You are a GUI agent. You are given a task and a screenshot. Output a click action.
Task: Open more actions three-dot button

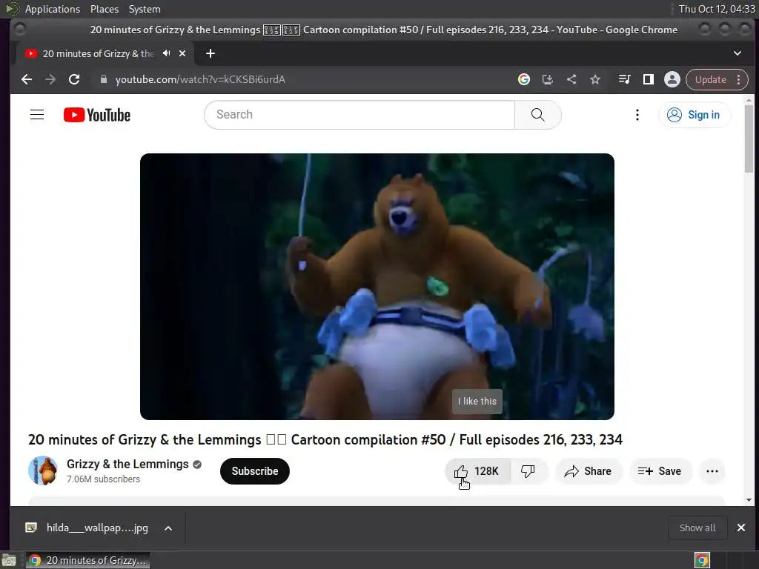712,471
